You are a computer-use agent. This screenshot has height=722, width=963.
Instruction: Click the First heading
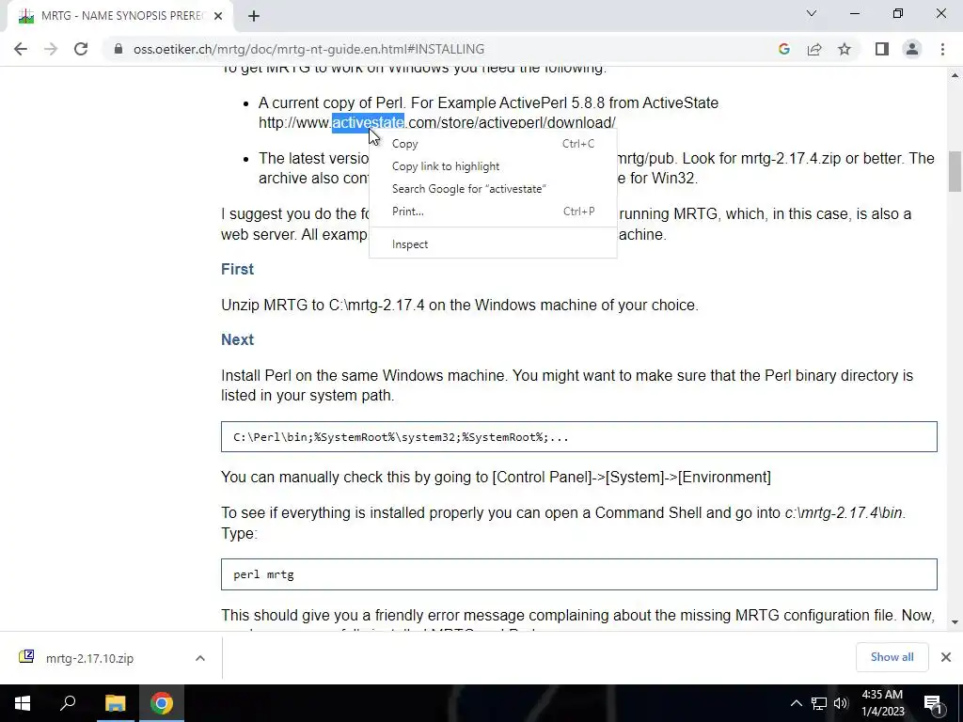[237, 270]
